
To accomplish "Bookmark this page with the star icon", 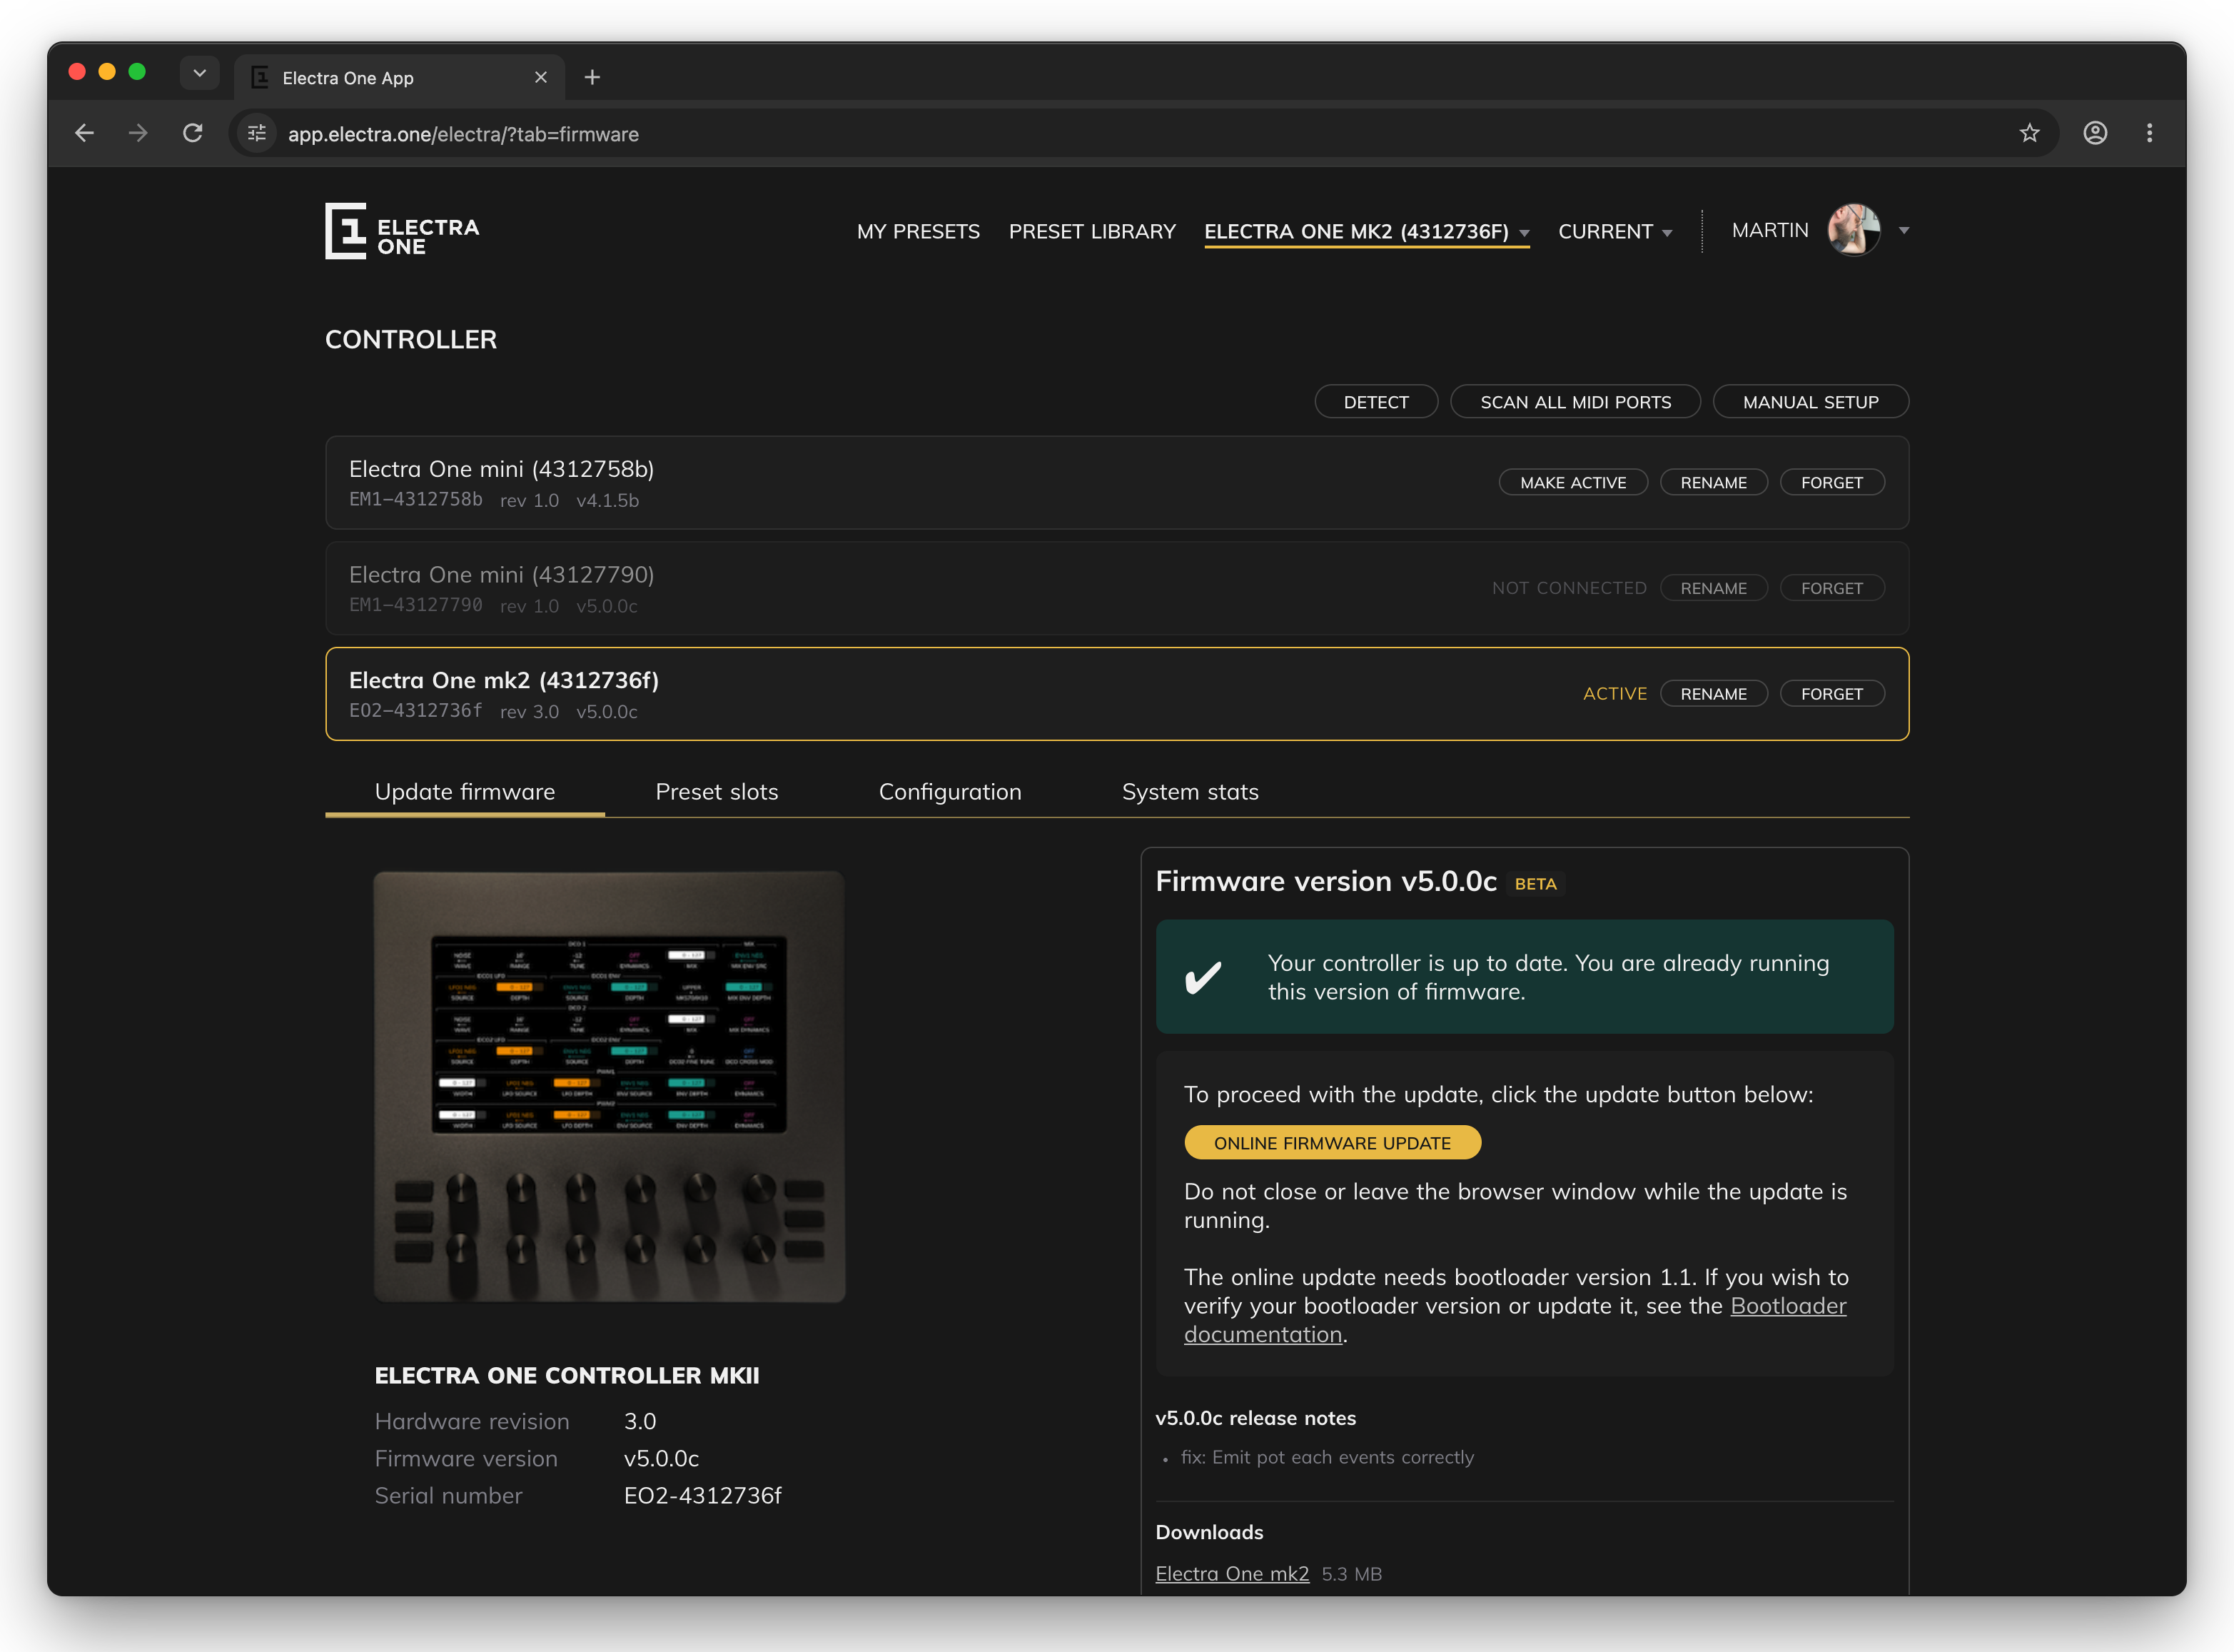I will tap(2029, 133).
